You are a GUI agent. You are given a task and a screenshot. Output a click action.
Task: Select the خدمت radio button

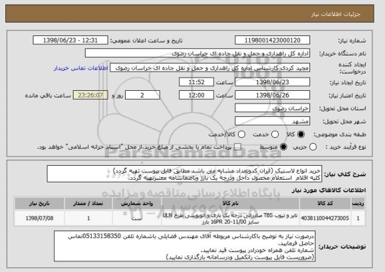[275, 134]
